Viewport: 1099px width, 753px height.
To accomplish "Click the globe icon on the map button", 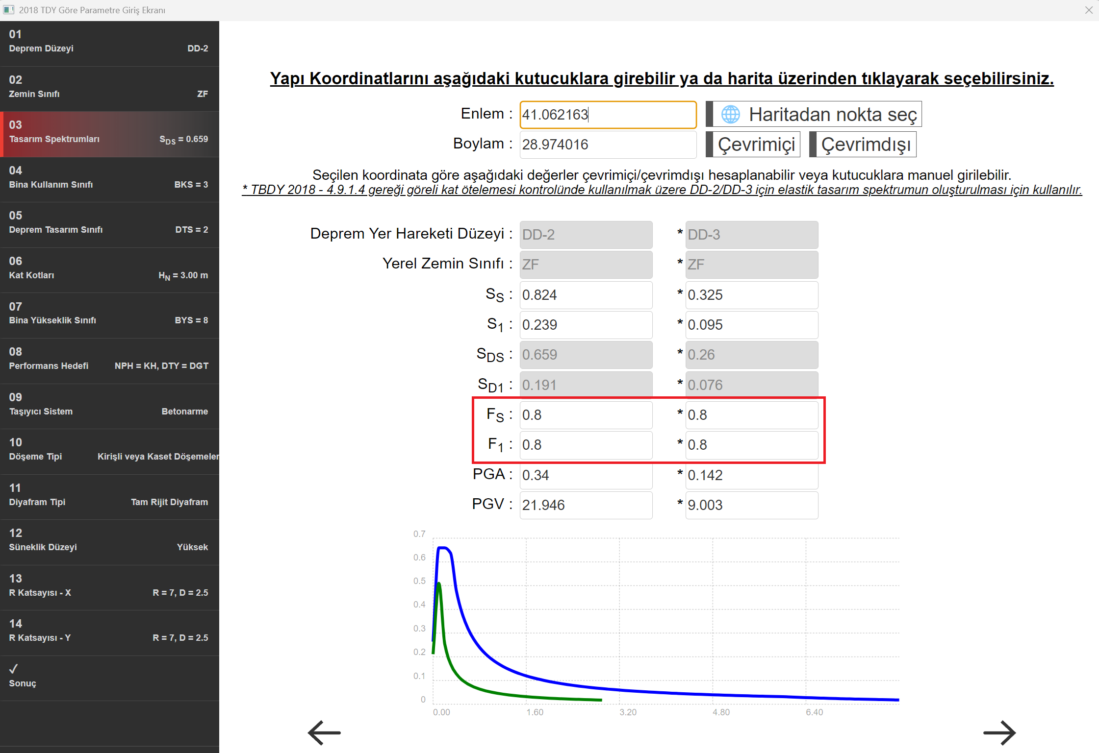I will click(730, 114).
